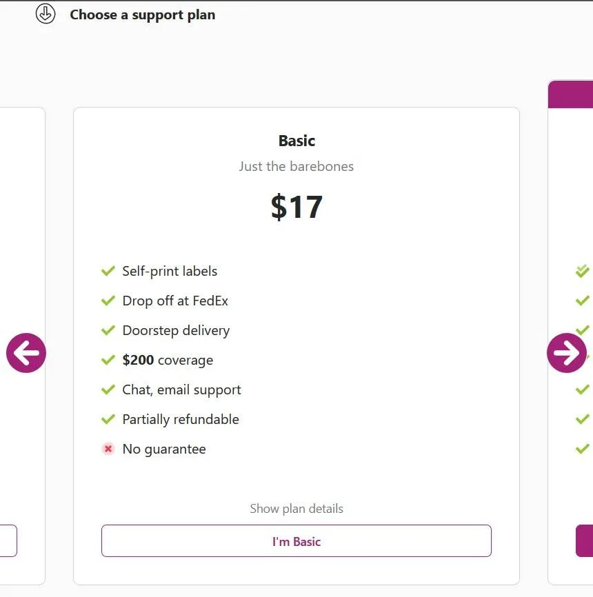This screenshot has height=597, width=593.
Task: Click the green check beside Self-print labels
Action: coord(108,271)
